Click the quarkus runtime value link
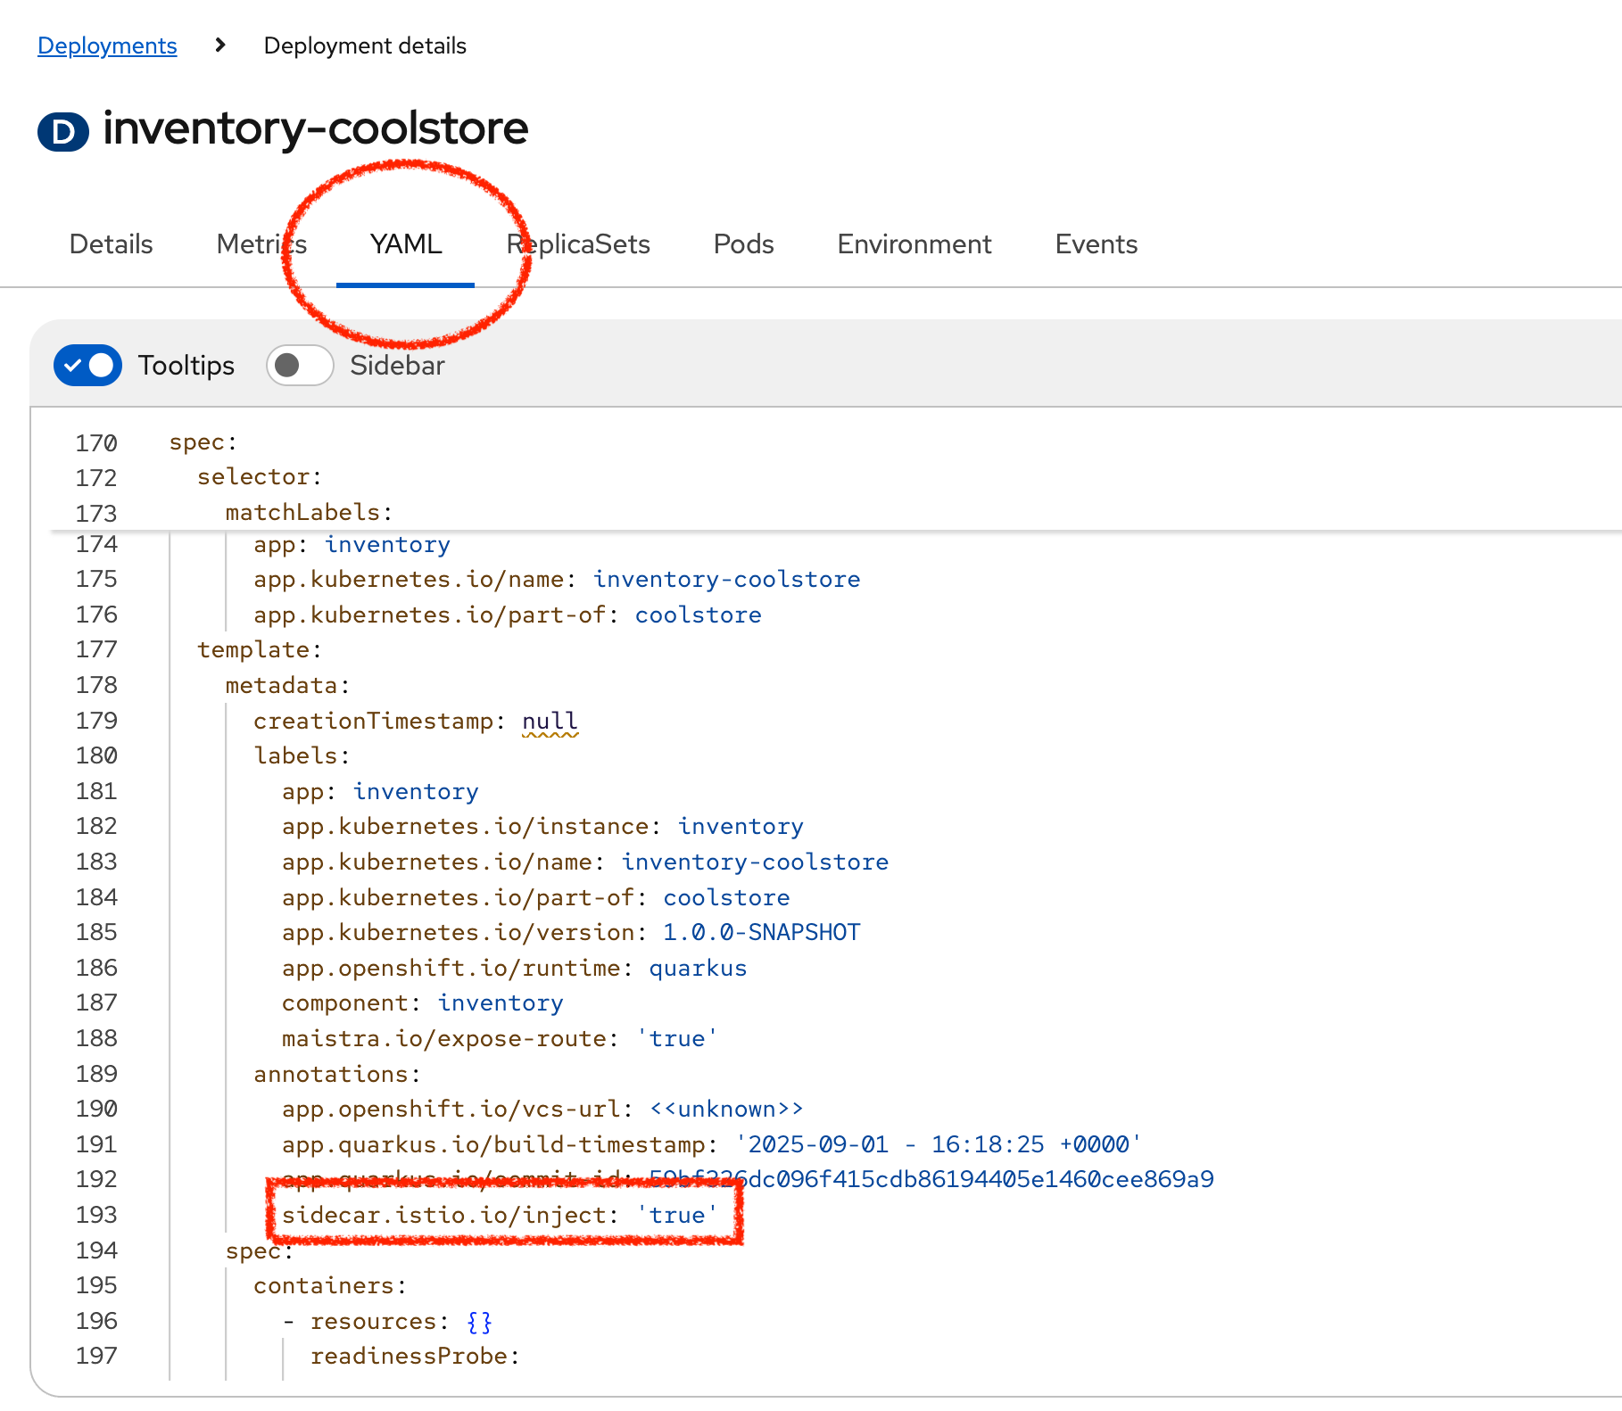 699,967
